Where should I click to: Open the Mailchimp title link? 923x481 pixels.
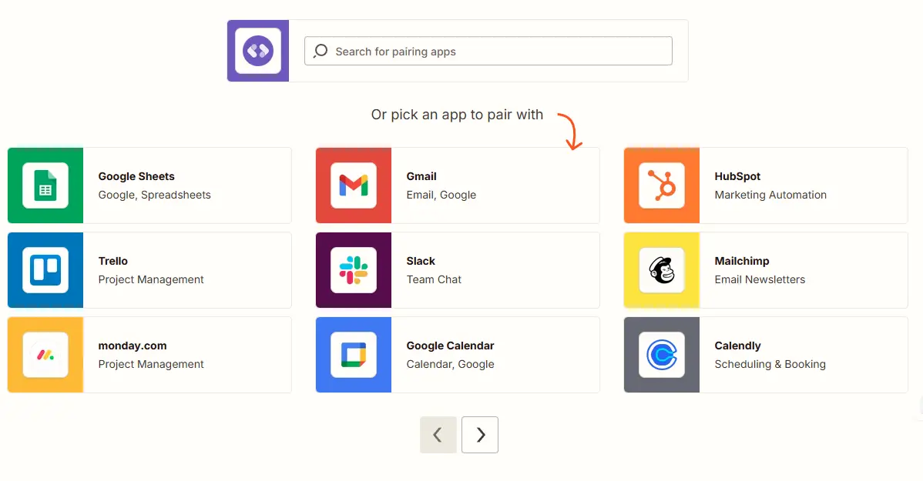coord(742,261)
